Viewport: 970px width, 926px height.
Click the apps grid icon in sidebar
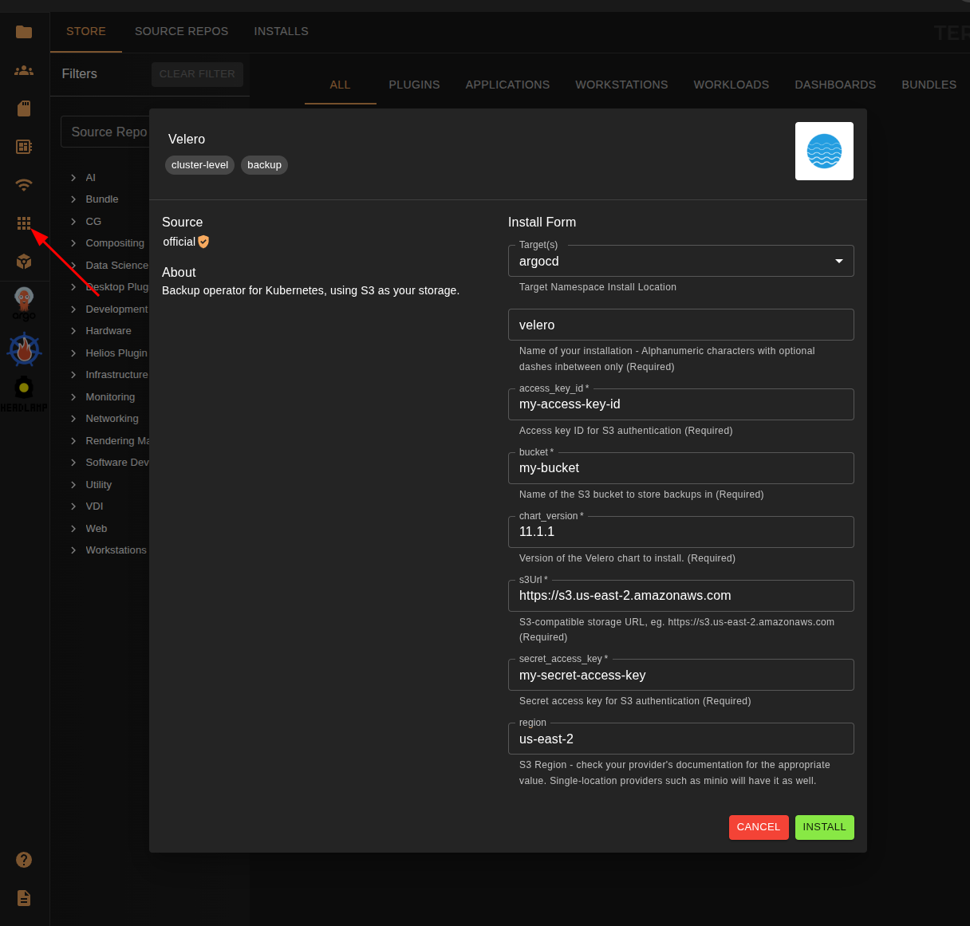click(x=24, y=223)
